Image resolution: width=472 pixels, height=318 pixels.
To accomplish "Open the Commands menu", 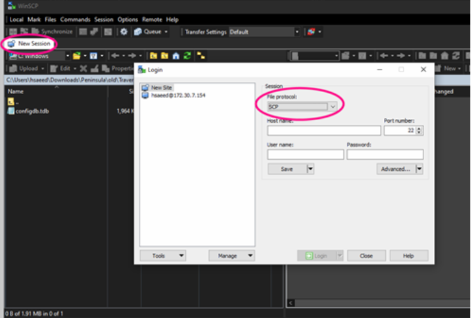I will click(75, 20).
